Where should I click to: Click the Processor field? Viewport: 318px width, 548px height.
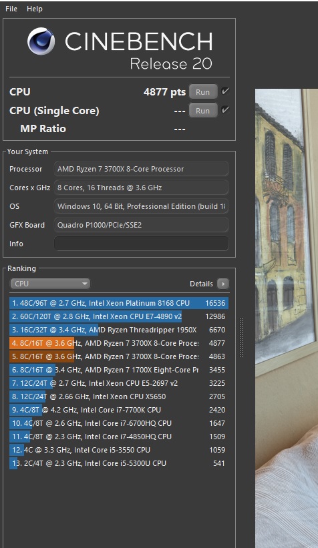pos(142,169)
